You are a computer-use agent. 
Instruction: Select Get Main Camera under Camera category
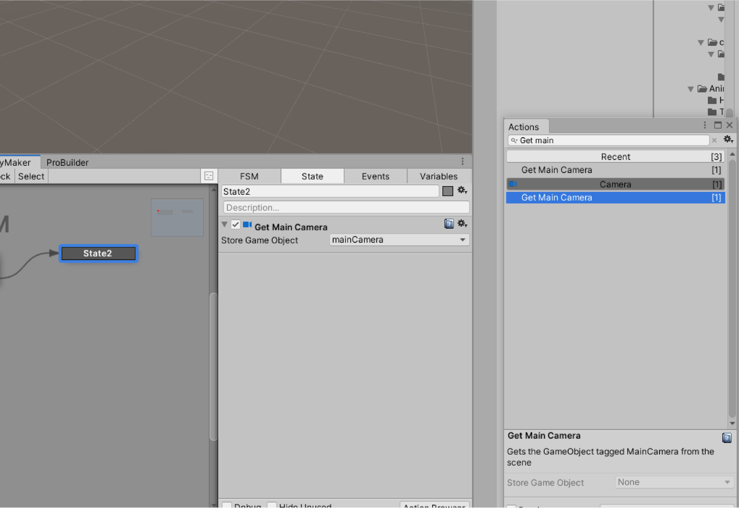(x=615, y=198)
